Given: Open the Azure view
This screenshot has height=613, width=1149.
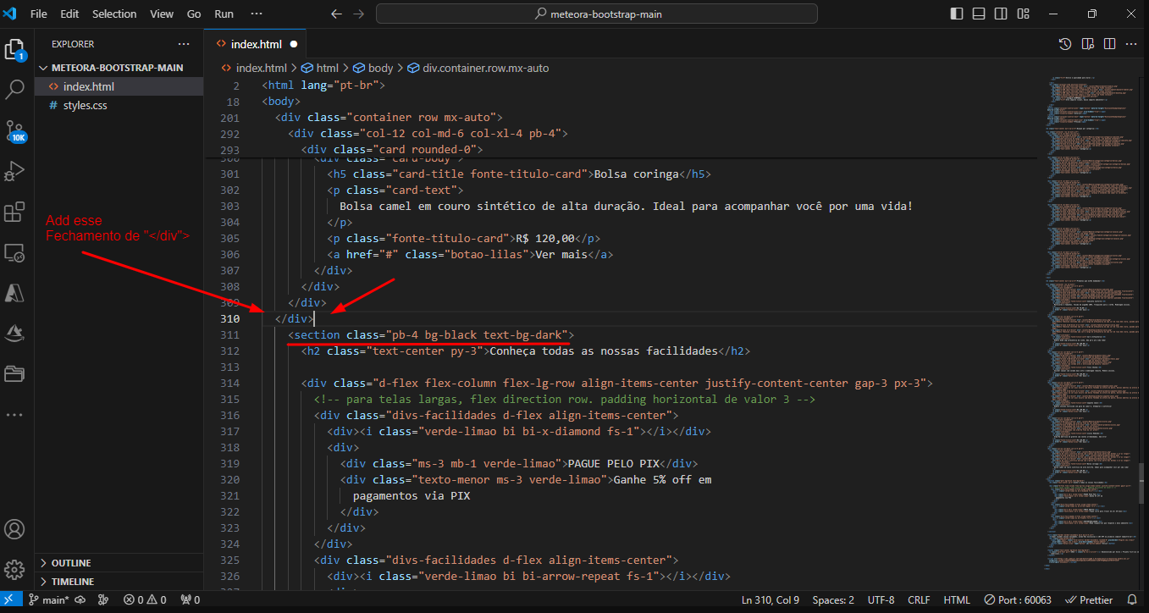Looking at the screenshot, I should pyautogui.click(x=14, y=293).
